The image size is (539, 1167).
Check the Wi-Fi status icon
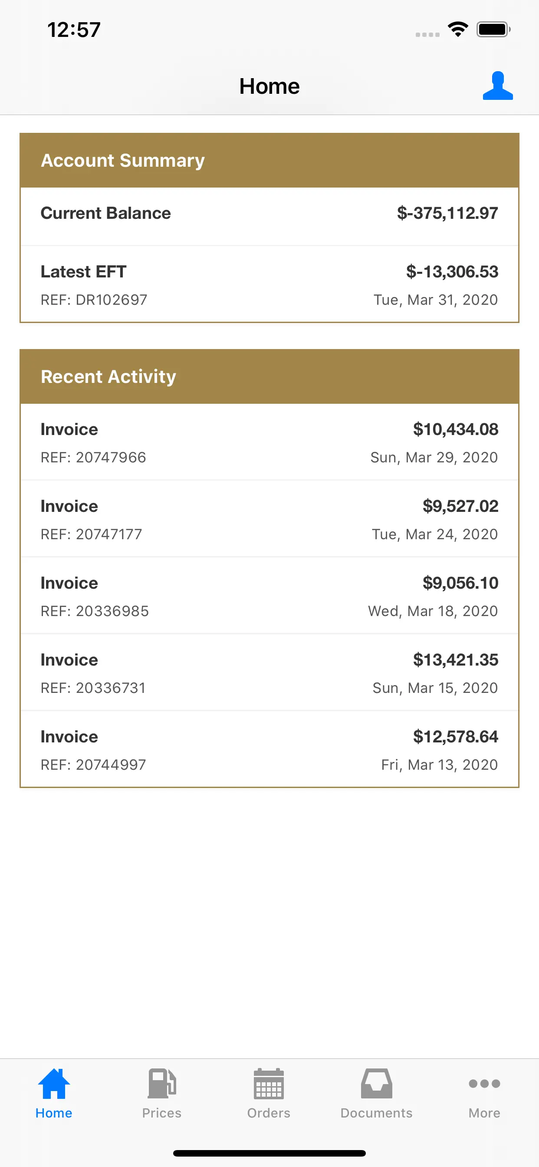pos(457,30)
